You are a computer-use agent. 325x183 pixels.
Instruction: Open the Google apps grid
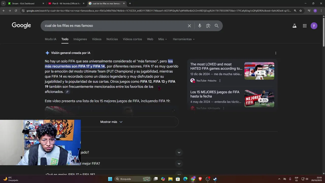pos(305,26)
